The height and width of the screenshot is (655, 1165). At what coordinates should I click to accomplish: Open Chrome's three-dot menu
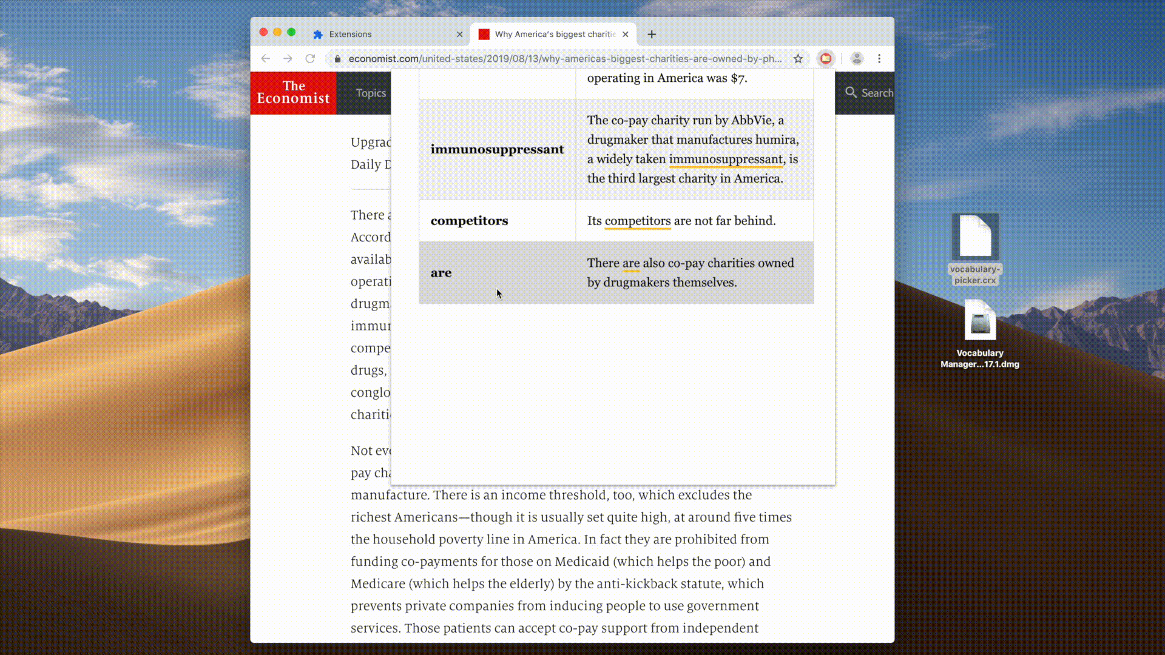tap(879, 59)
